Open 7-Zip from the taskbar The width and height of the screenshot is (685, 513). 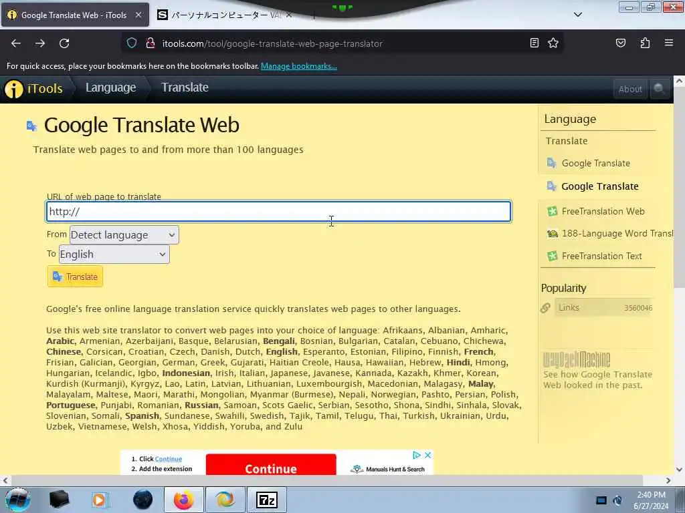click(x=267, y=500)
